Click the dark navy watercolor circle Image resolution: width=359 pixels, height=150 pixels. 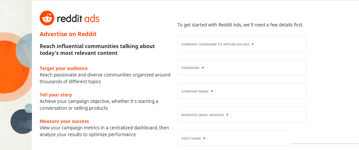click(21, 121)
